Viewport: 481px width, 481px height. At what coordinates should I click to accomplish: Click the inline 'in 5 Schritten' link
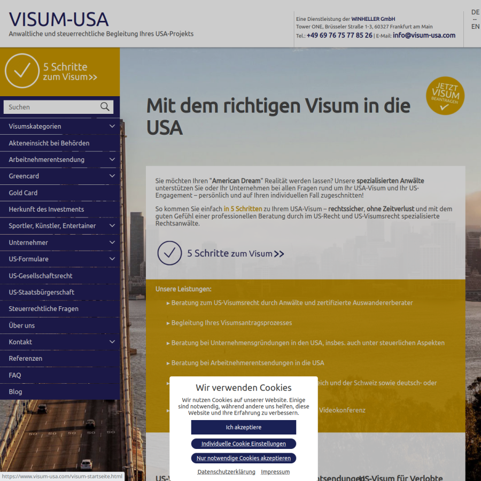pos(243,209)
